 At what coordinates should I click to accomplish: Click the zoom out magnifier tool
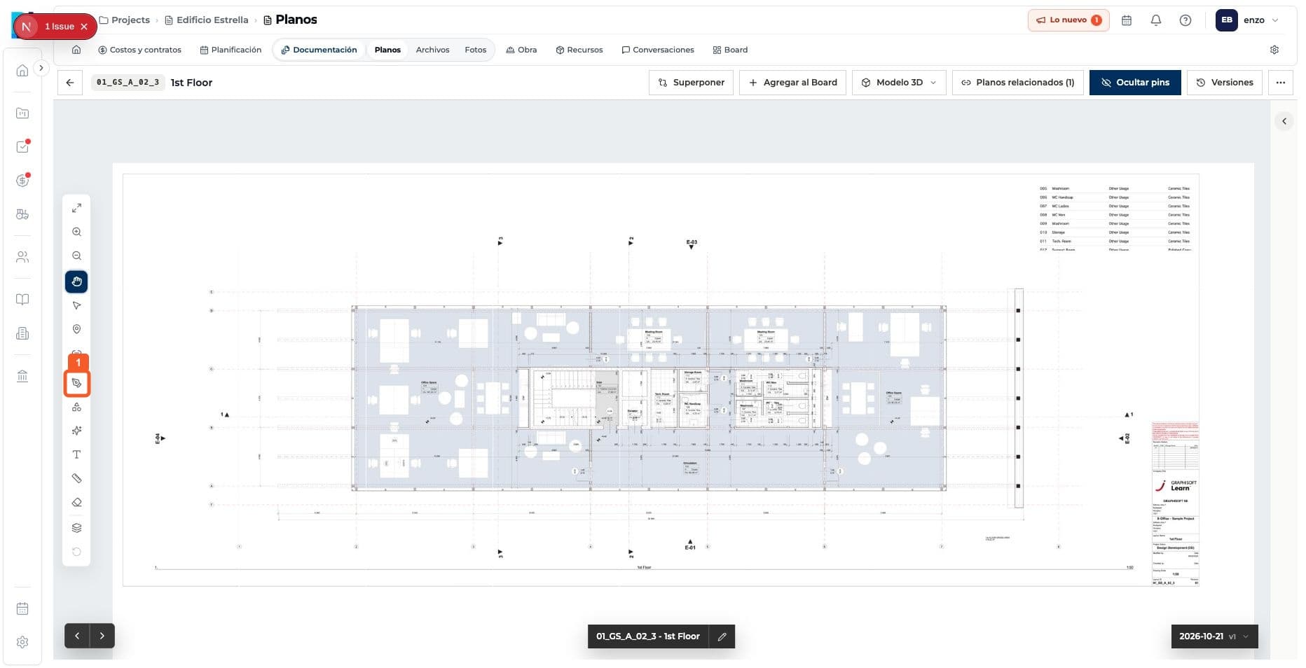[76, 256]
